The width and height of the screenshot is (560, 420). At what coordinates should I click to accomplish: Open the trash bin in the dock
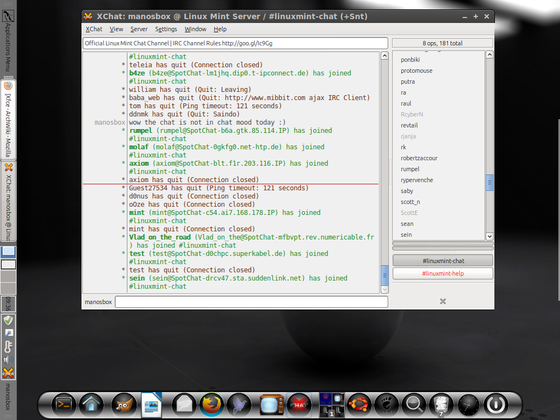pyautogui.click(x=441, y=405)
